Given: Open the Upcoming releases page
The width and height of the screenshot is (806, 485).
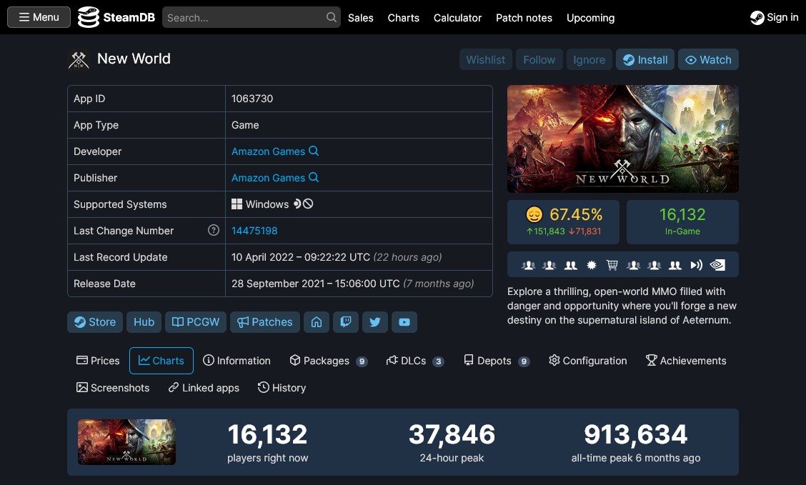Looking at the screenshot, I should pos(590,17).
